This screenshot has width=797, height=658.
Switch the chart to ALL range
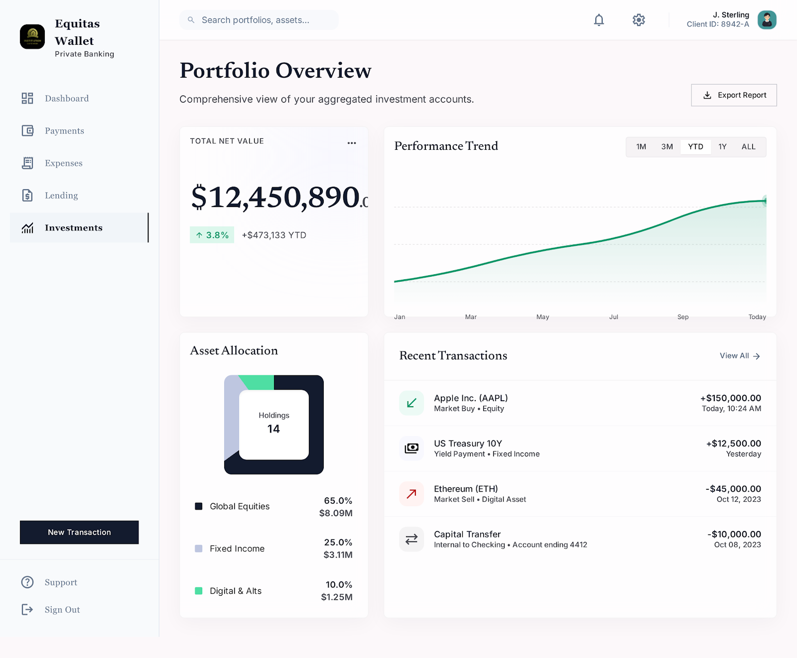coord(748,147)
